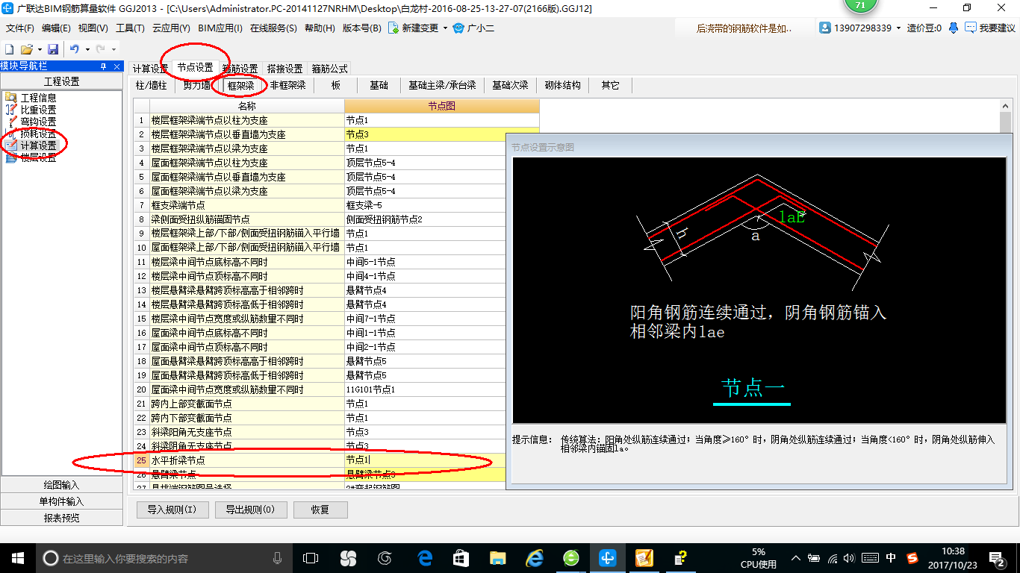Screen dimensions: 1020x573
Task: Click the Open folder toolbar icon
Action: (26, 49)
